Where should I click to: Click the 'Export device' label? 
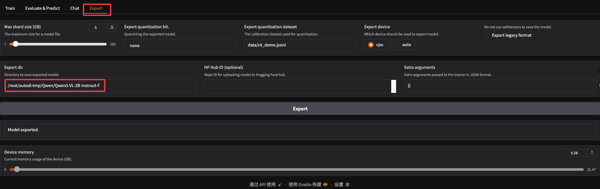pyautogui.click(x=377, y=27)
